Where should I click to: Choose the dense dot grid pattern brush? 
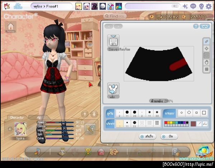click(x=149, y=124)
